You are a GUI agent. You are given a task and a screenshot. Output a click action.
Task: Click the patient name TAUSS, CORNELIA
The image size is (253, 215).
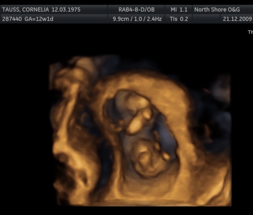(x=26, y=9)
